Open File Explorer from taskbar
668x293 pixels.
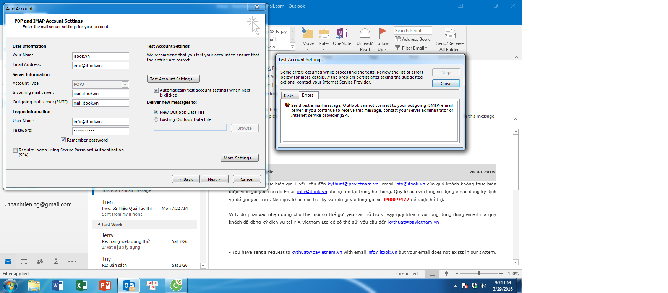click(34, 285)
